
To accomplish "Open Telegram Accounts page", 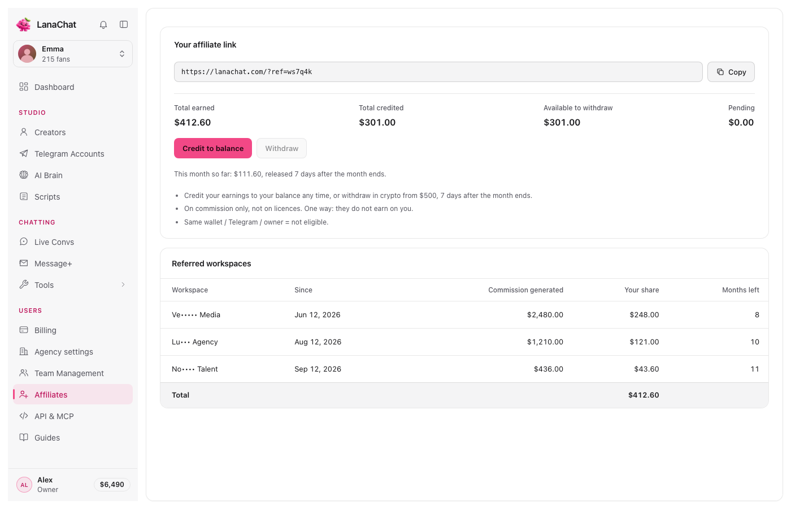I will click(x=73, y=153).
